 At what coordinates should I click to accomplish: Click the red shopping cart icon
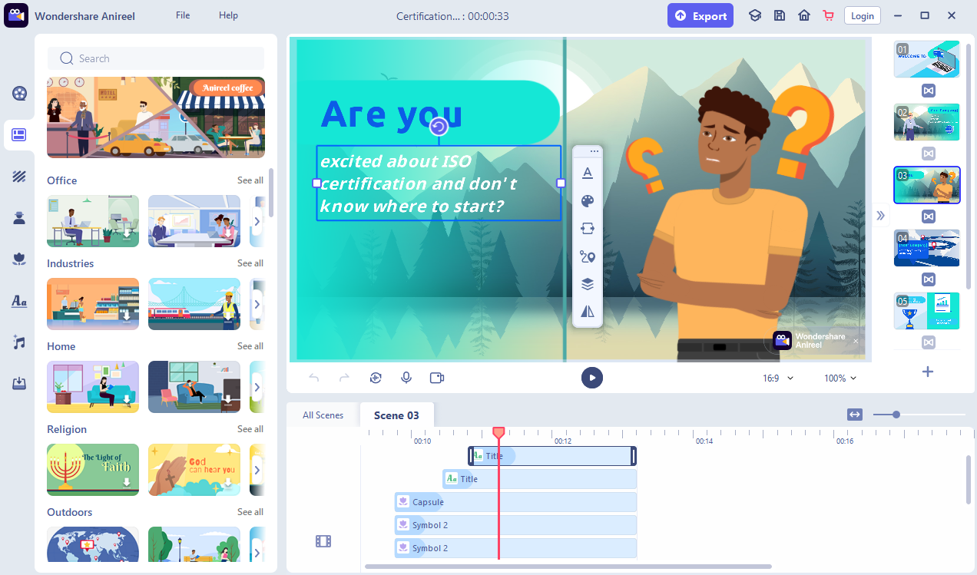click(828, 15)
